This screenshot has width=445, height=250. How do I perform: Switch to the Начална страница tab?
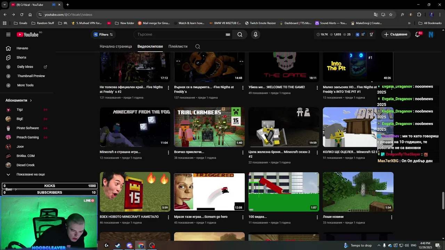(x=116, y=47)
